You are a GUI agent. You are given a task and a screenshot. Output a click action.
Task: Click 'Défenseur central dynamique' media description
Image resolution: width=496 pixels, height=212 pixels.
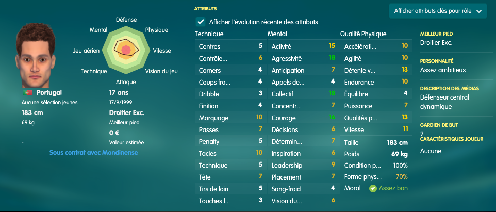[440, 102]
